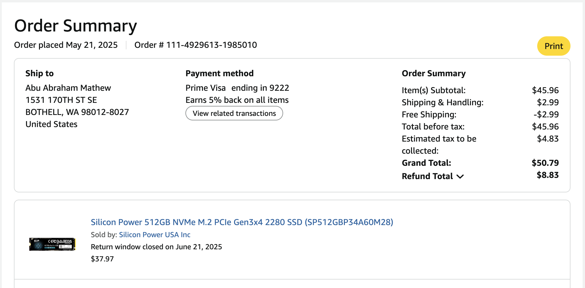Image resolution: width=585 pixels, height=288 pixels.
Task: Click the Ship to heading
Action: (39, 73)
